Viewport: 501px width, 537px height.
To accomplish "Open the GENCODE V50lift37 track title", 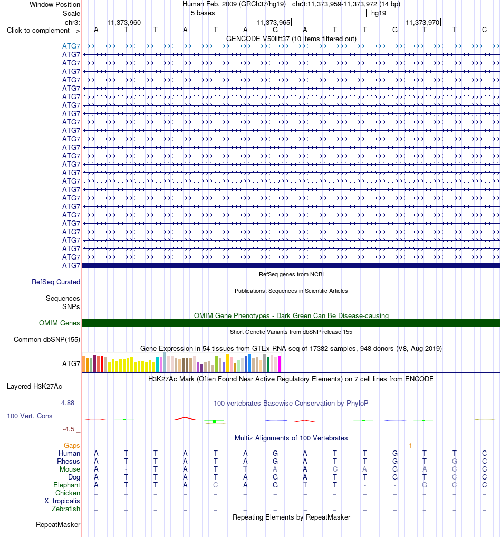I will click(x=291, y=39).
